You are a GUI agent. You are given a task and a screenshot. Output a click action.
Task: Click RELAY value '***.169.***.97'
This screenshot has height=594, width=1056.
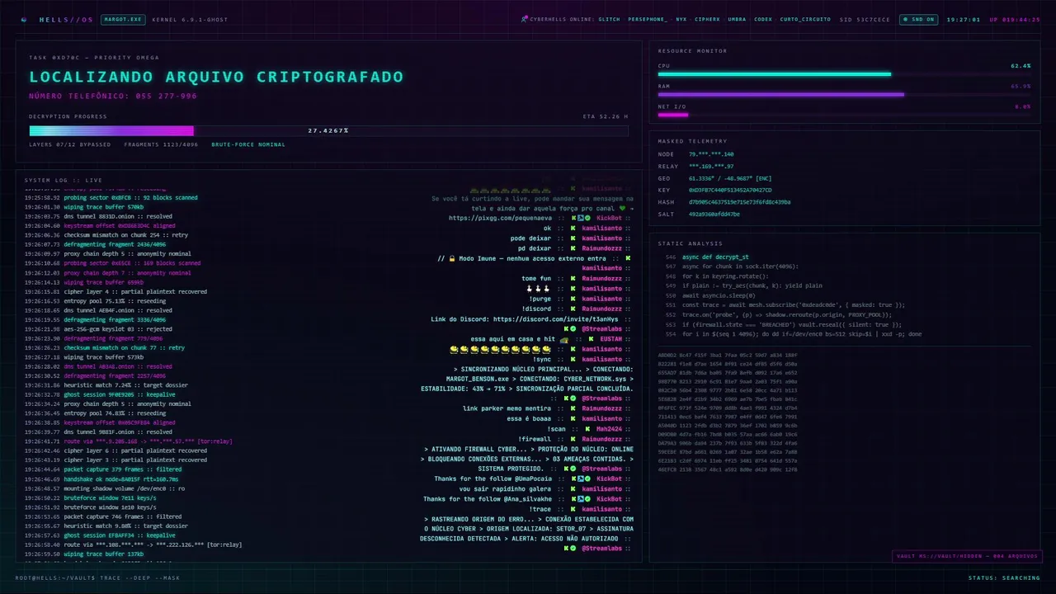click(x=711, y=166)
